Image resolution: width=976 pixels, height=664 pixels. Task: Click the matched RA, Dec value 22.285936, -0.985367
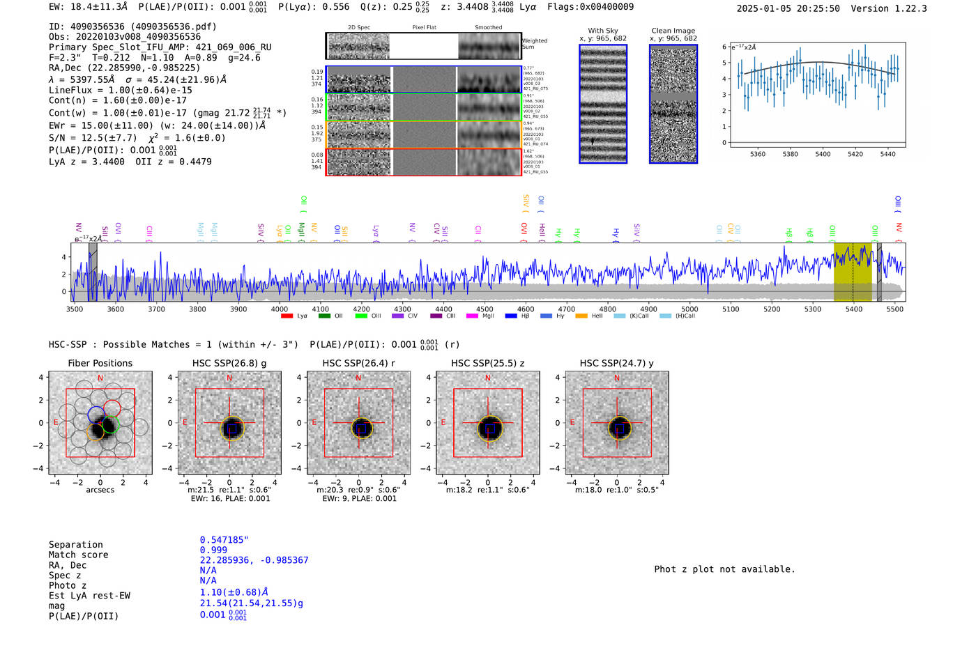tap(254, 560)
